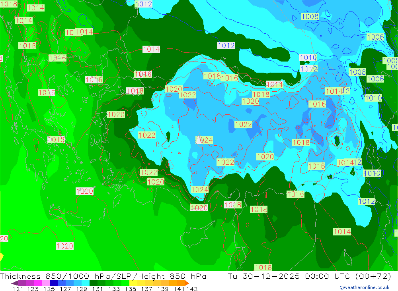Viewport: 398px width, 291px height.
Task: Click the legend value 139
Action: point(163,289)
